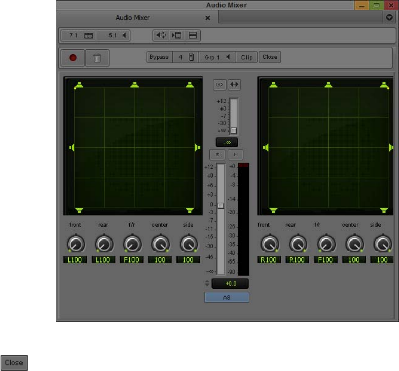Click the small LFE level slider handle
Screen dimensions: 399x371
(x=234, y=130)
